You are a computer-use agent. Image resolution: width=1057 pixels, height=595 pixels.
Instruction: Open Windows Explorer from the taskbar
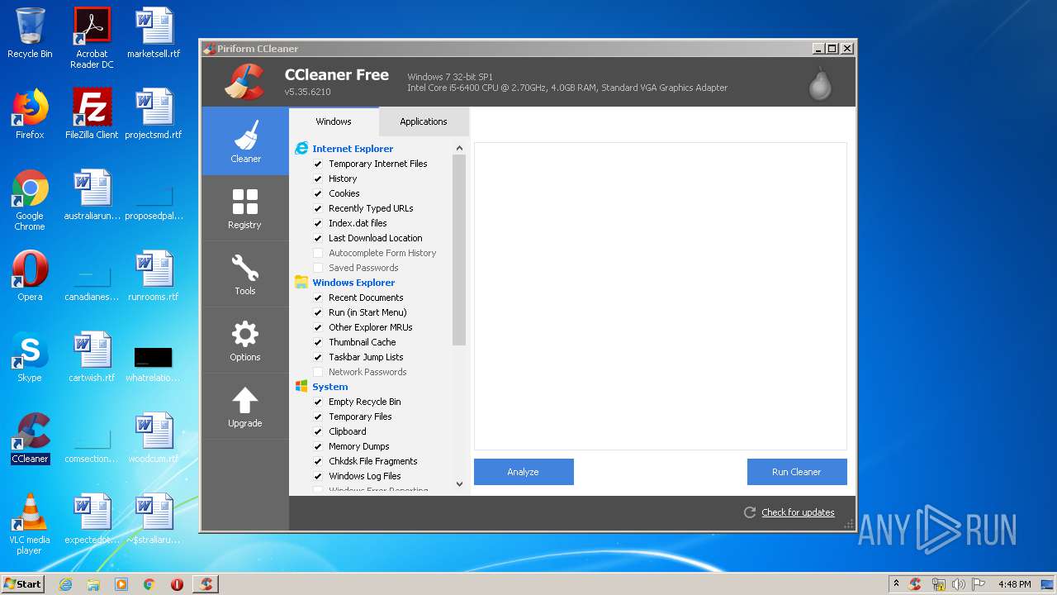[x=93, y=584]
